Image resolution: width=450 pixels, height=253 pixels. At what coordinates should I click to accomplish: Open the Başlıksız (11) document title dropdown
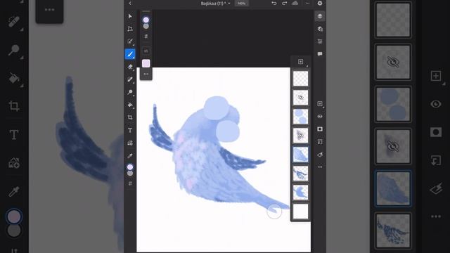click(x=215, y=3)
